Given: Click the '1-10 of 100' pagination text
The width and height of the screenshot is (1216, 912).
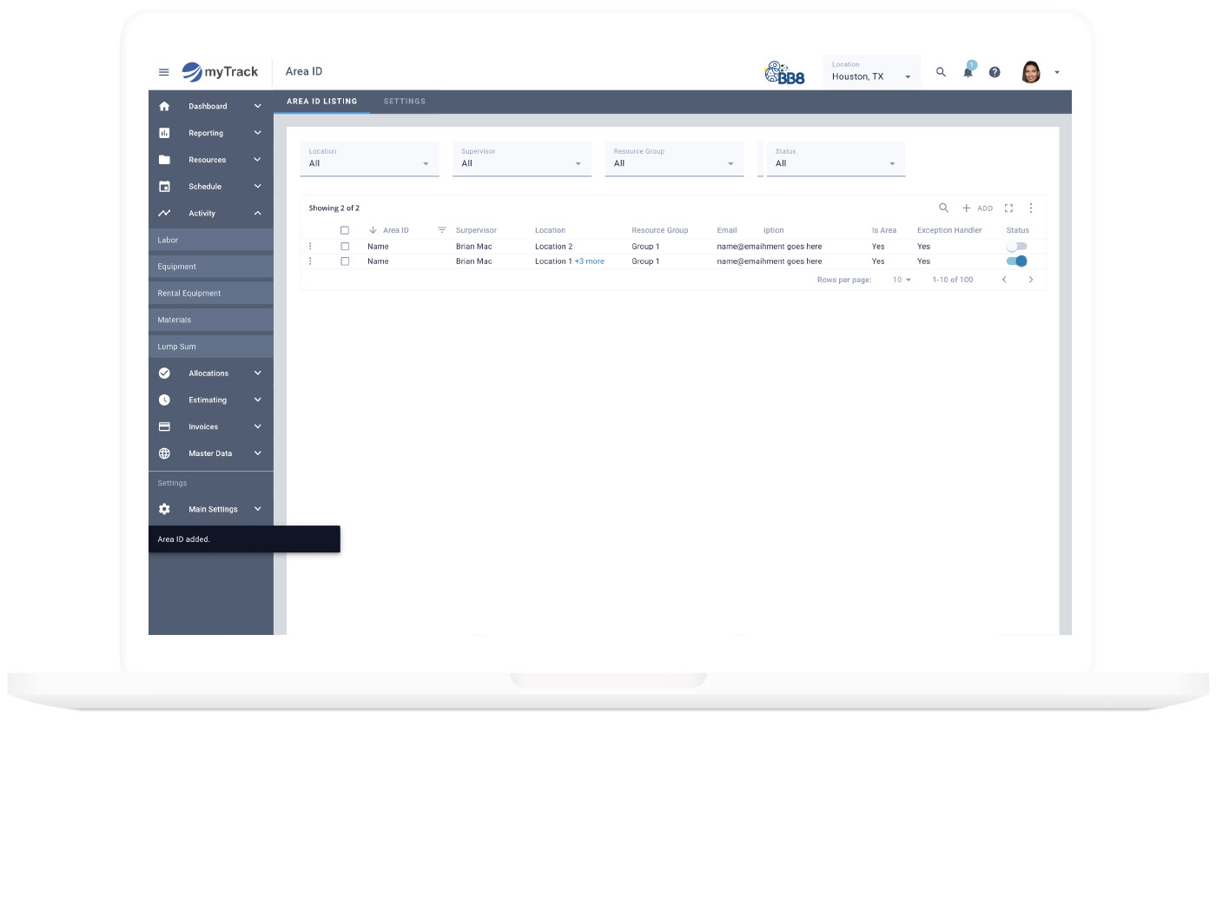Looking at the screenshot, I should [953, 280].
